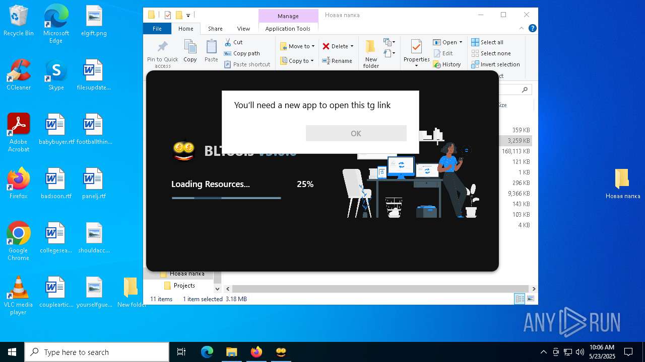Expand the Properties dropdown arrow

[x=416, y=66]
